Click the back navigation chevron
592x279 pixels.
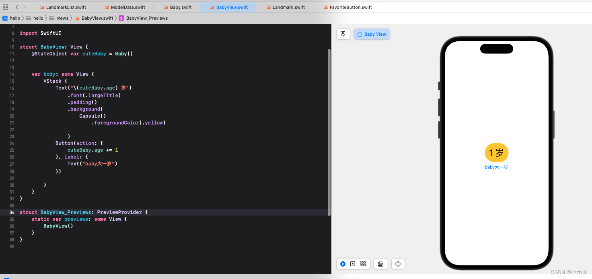16,7
